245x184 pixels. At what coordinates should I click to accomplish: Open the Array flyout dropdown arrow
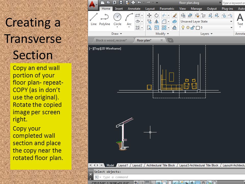point(168,28)
